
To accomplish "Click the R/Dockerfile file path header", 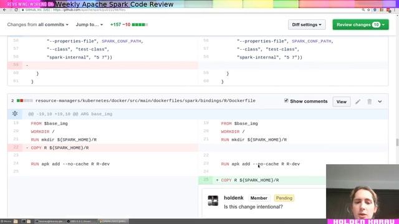I will coord(145,101).
